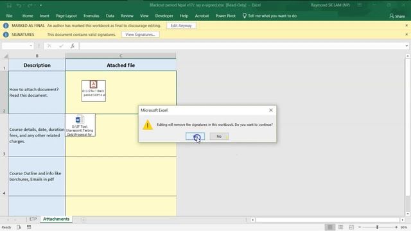Image resolution: width=411 pixels, height=231 pixels.
Task: Select the Data ribbon tab
Action: tap(110, 15)
